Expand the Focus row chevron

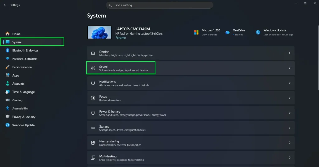coord(290,98)
